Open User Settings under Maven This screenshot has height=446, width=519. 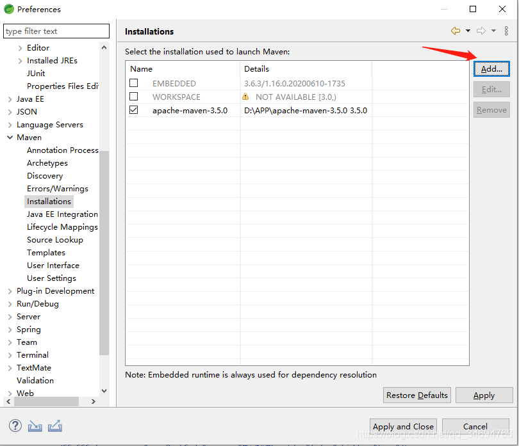[51, 278]
